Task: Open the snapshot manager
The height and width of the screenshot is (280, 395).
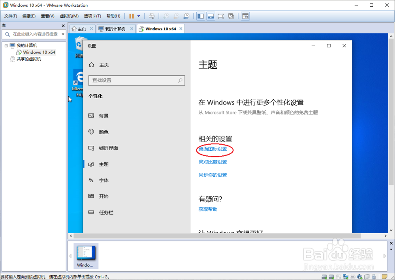Action: [186, 16]
